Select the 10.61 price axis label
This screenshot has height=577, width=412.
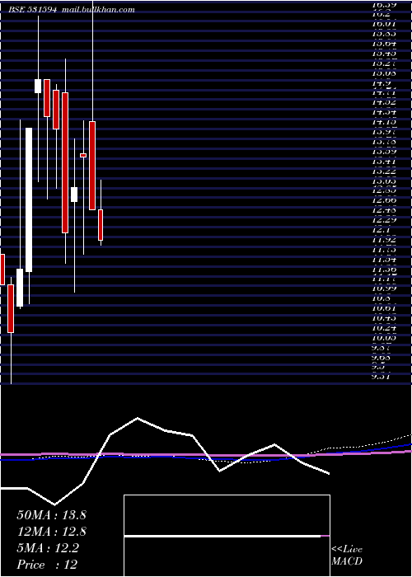pos(385,308)
